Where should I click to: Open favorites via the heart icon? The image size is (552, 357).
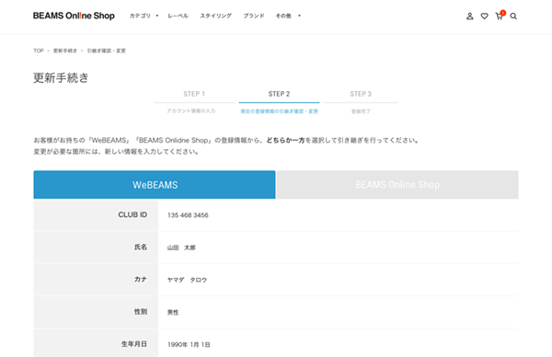pos(485,17)
